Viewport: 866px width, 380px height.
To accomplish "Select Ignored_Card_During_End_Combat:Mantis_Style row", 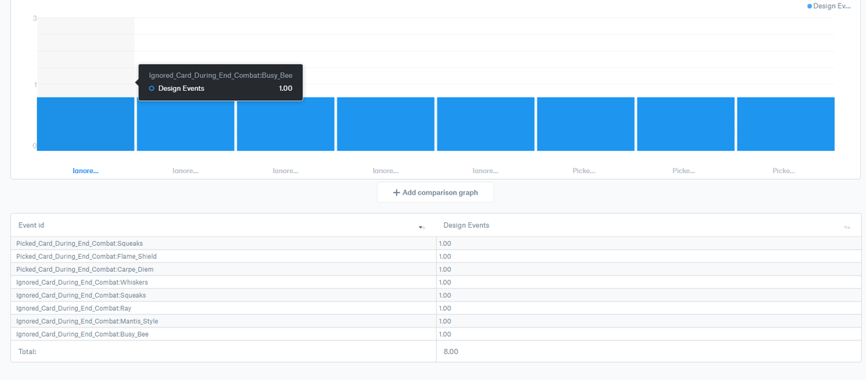I will click(x=436, y=322).
